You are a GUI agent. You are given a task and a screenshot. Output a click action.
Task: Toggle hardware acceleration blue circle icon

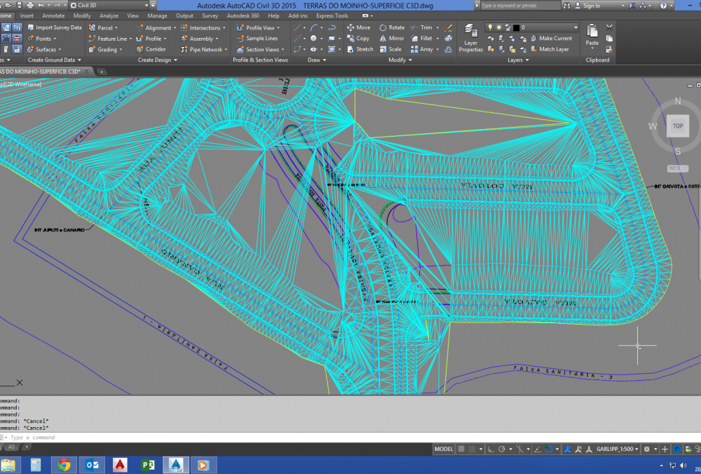[677, 449]
